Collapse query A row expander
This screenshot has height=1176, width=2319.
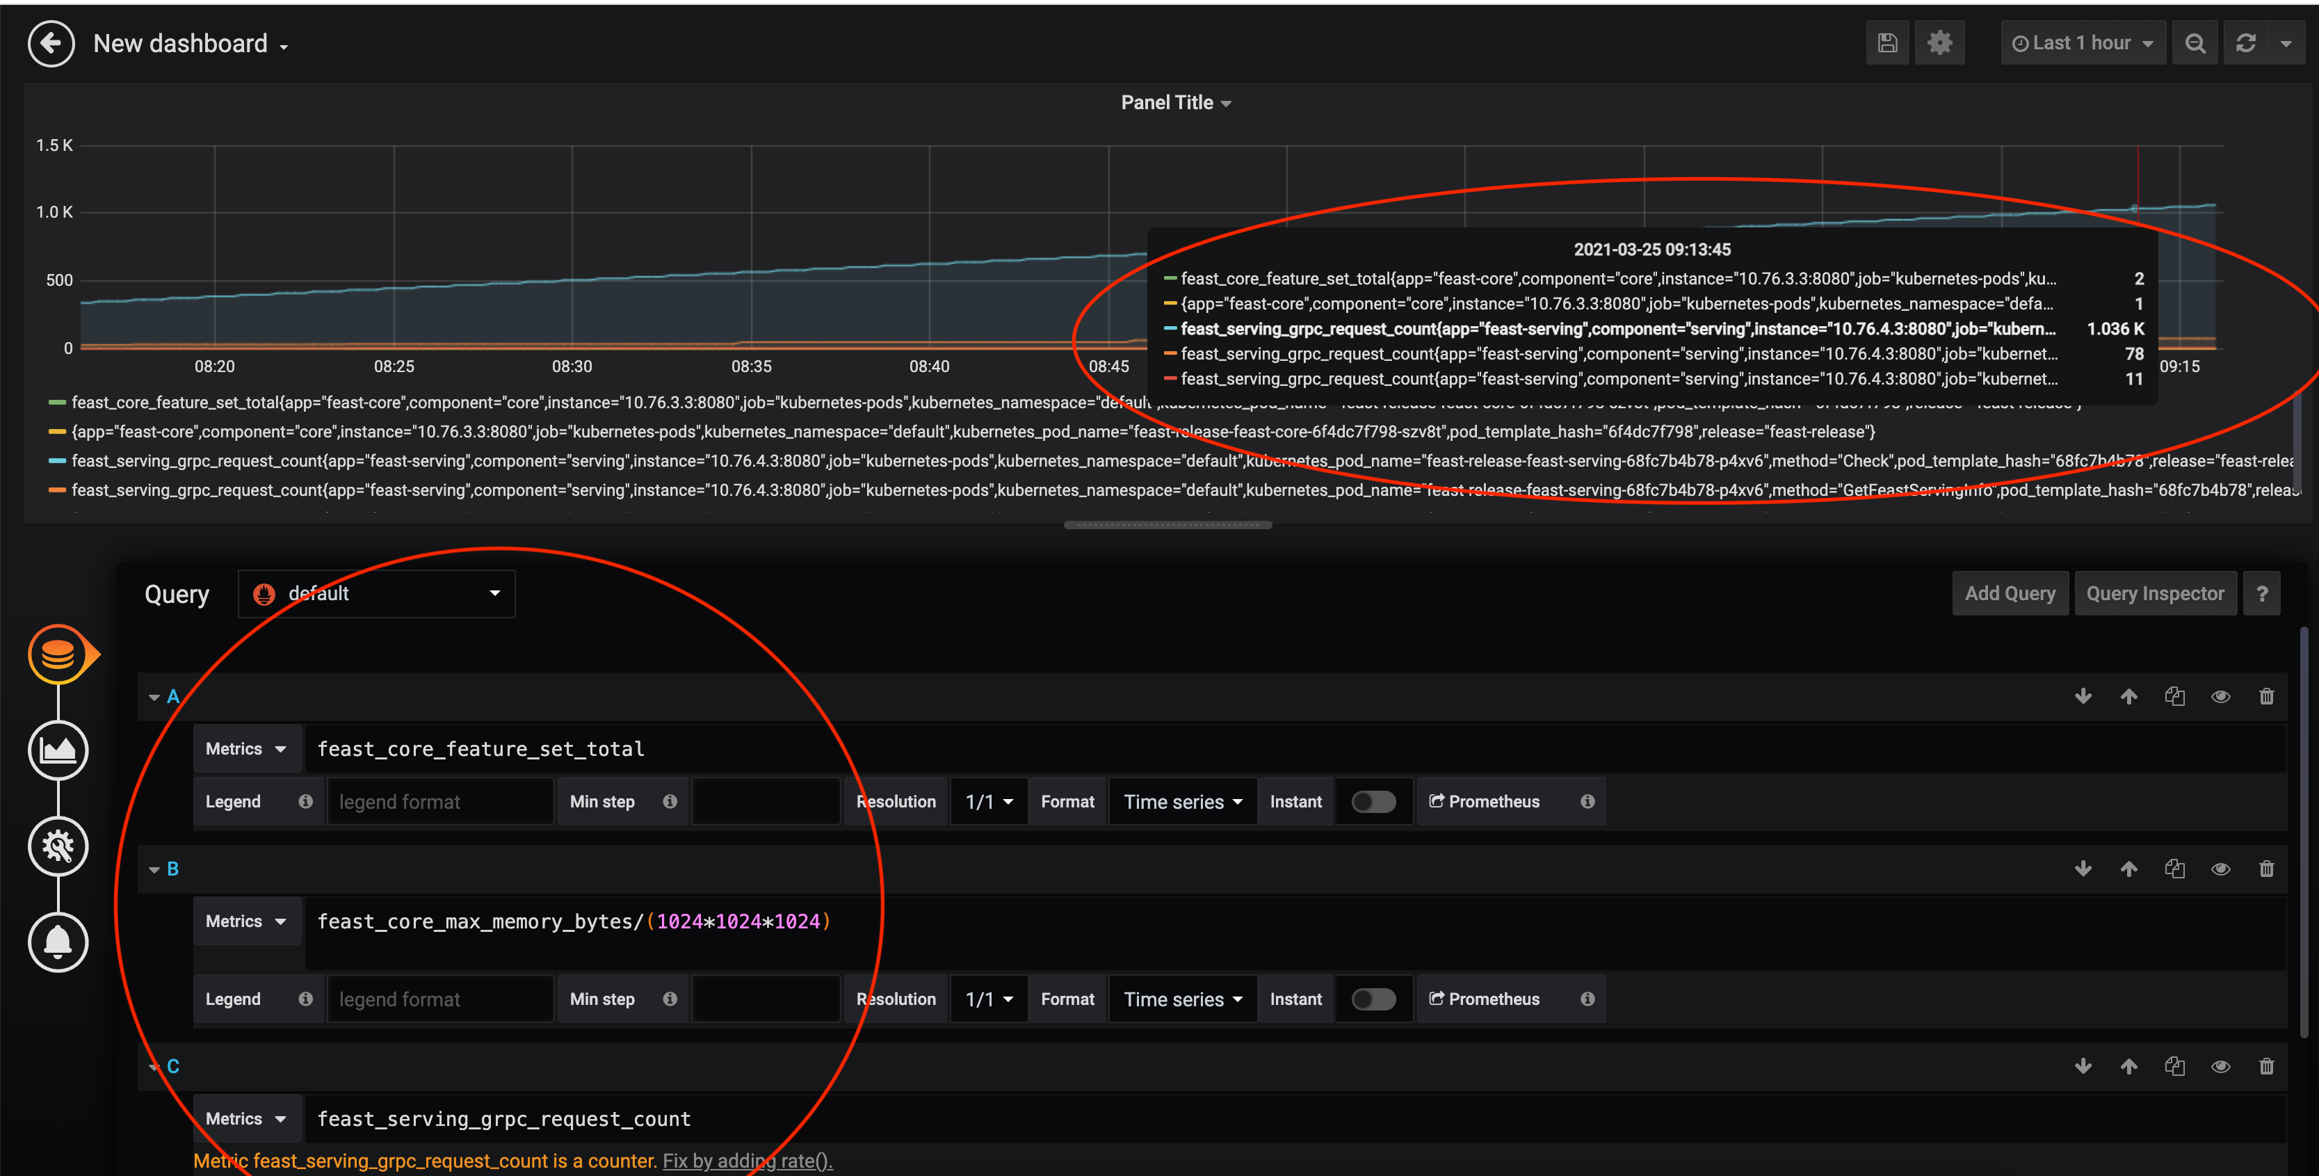(154, 697)
